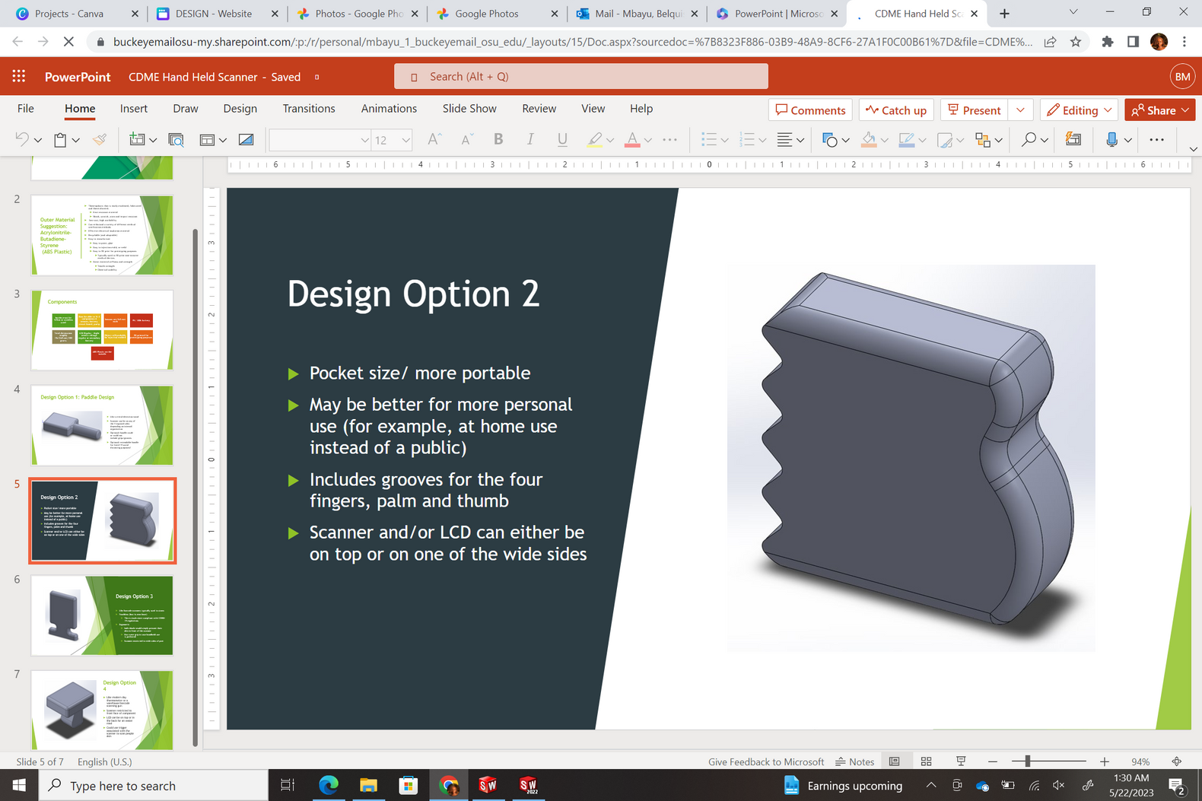The width and height of the screenshot is (1202, 801).
Task: Click the Paste clipboard icon
Action: pos(60,139)
